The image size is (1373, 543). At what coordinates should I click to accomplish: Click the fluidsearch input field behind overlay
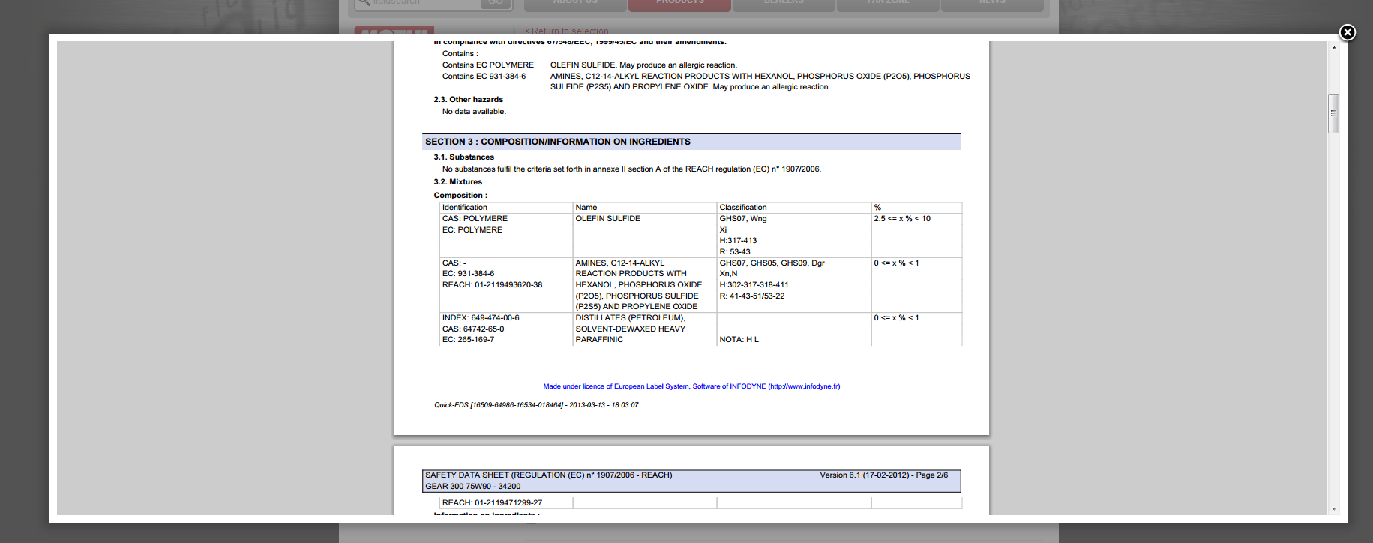click(425, 4)
